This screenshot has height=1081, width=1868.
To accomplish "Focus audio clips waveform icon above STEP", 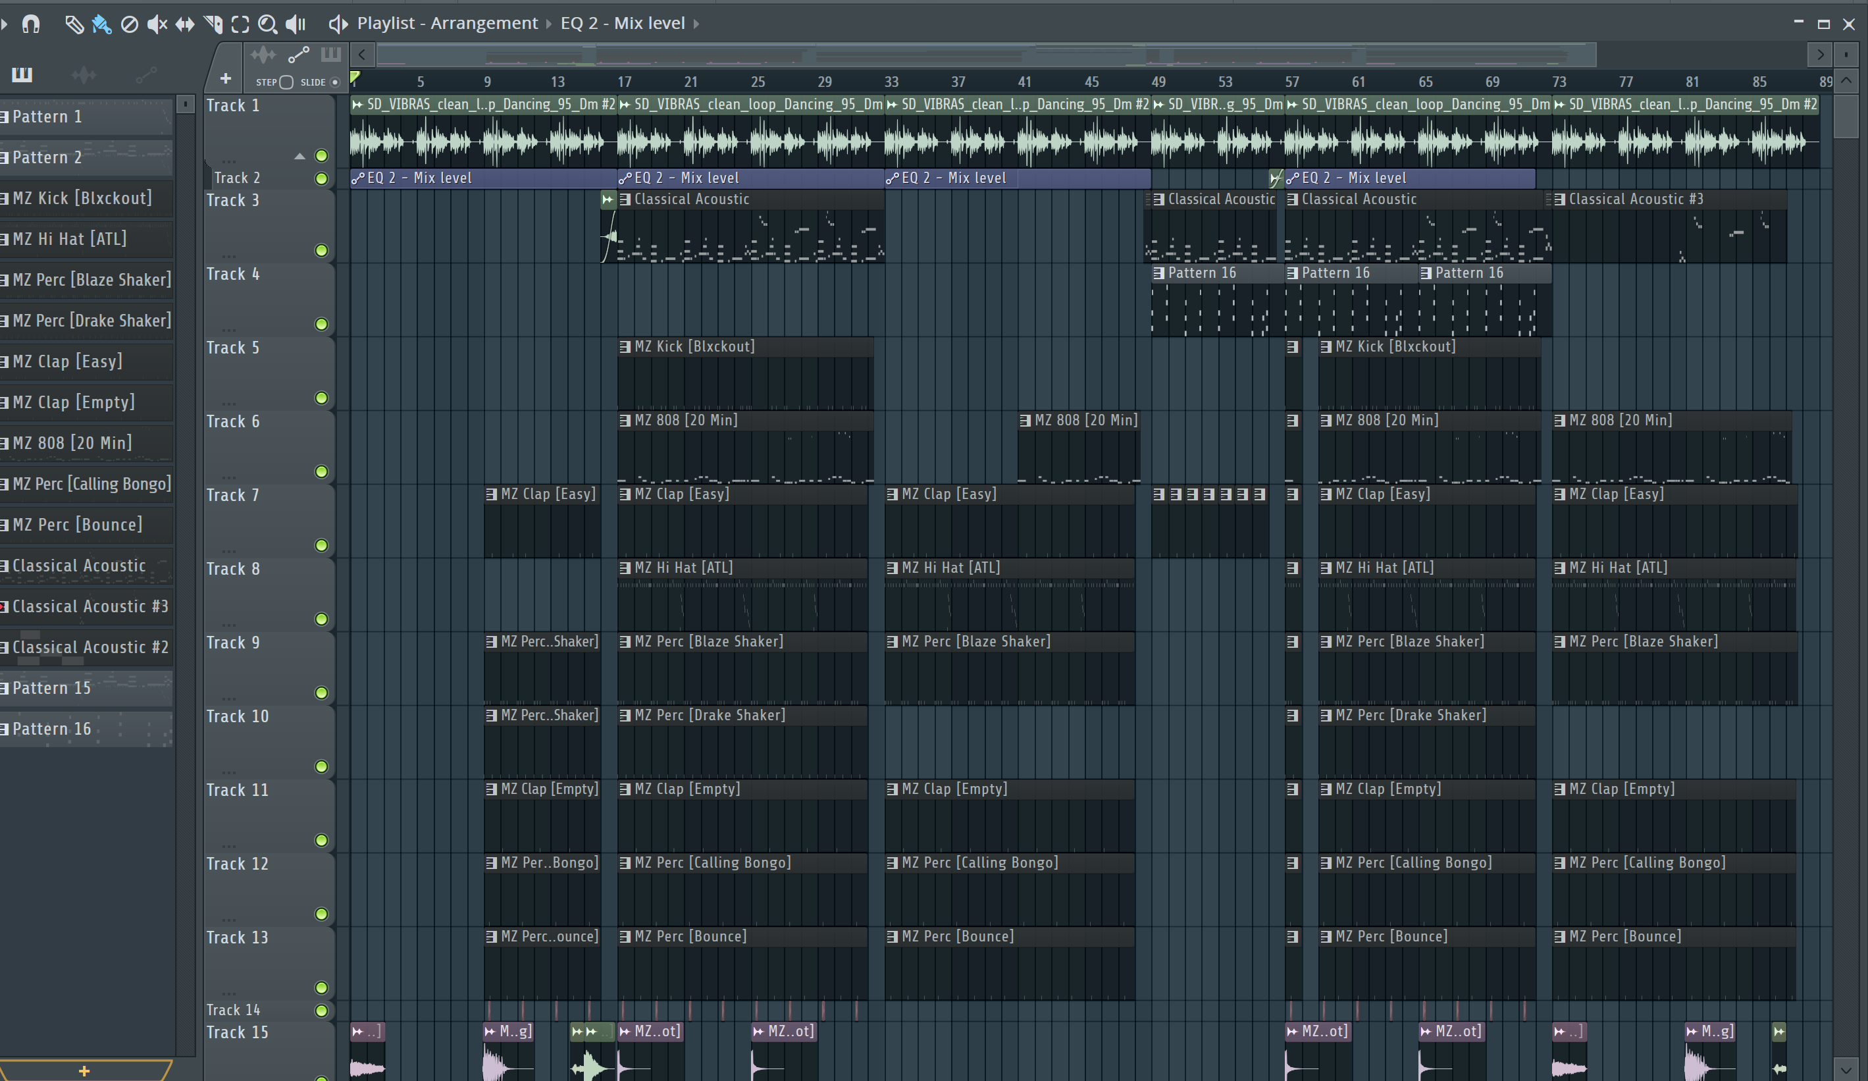I will point(263,55).
